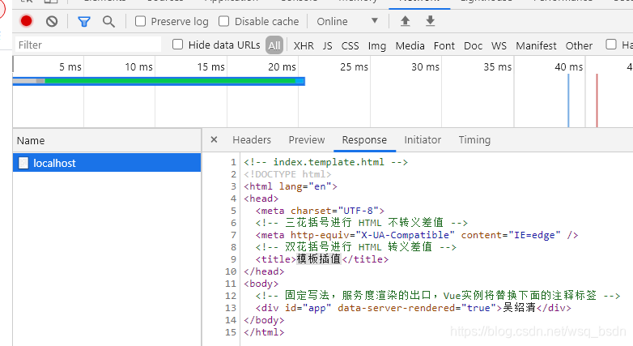Click the blue DOMContentLoaded marker line

(x=568, y=100)
